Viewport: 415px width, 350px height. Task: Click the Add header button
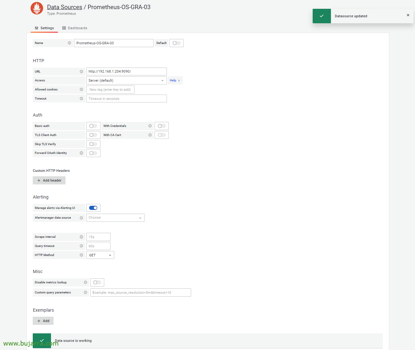click(x=49, y=180)
